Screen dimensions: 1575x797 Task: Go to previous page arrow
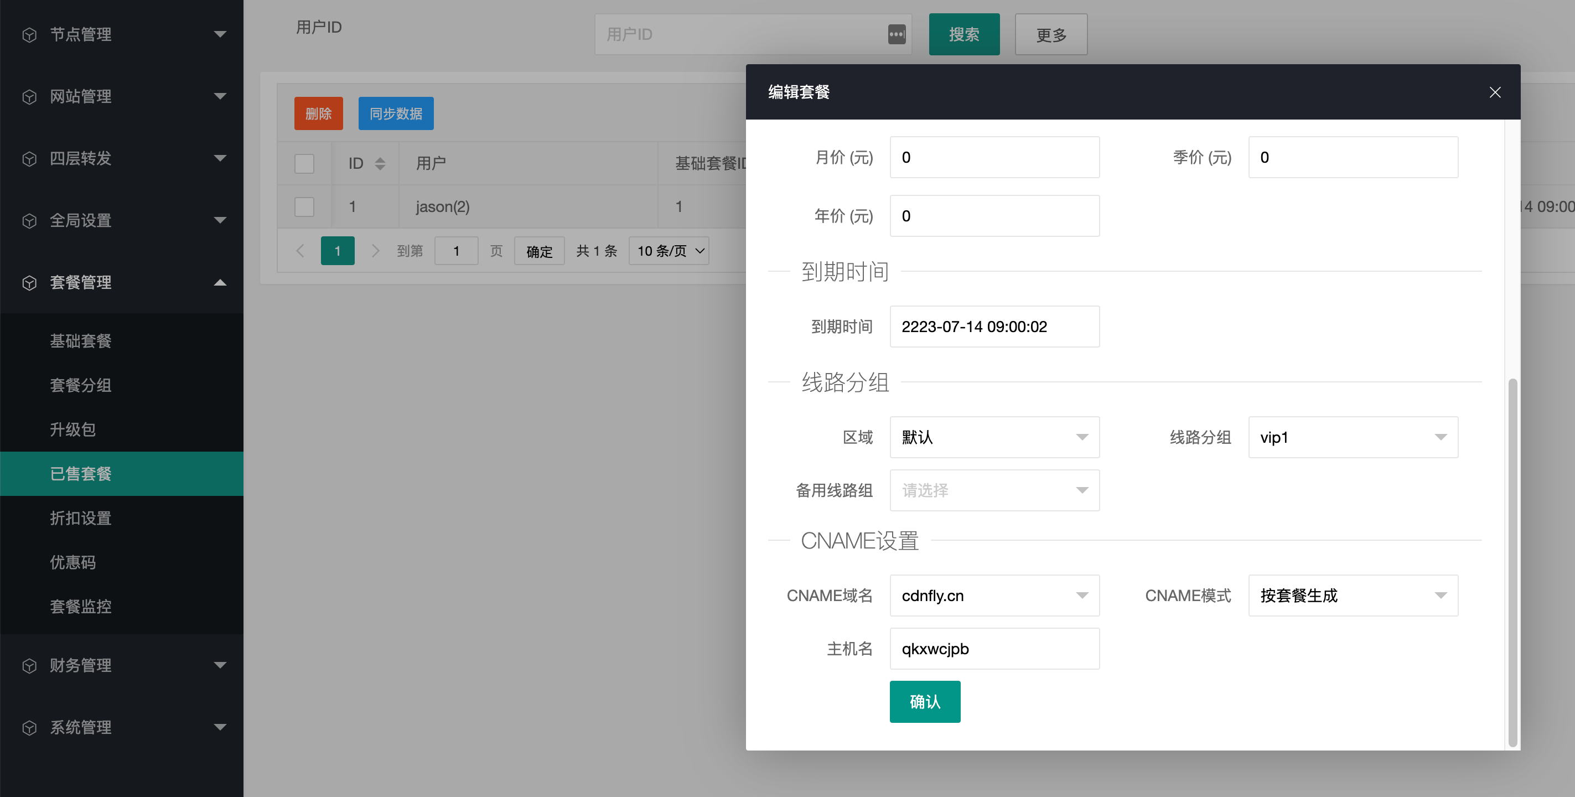[x=299, y=251]
